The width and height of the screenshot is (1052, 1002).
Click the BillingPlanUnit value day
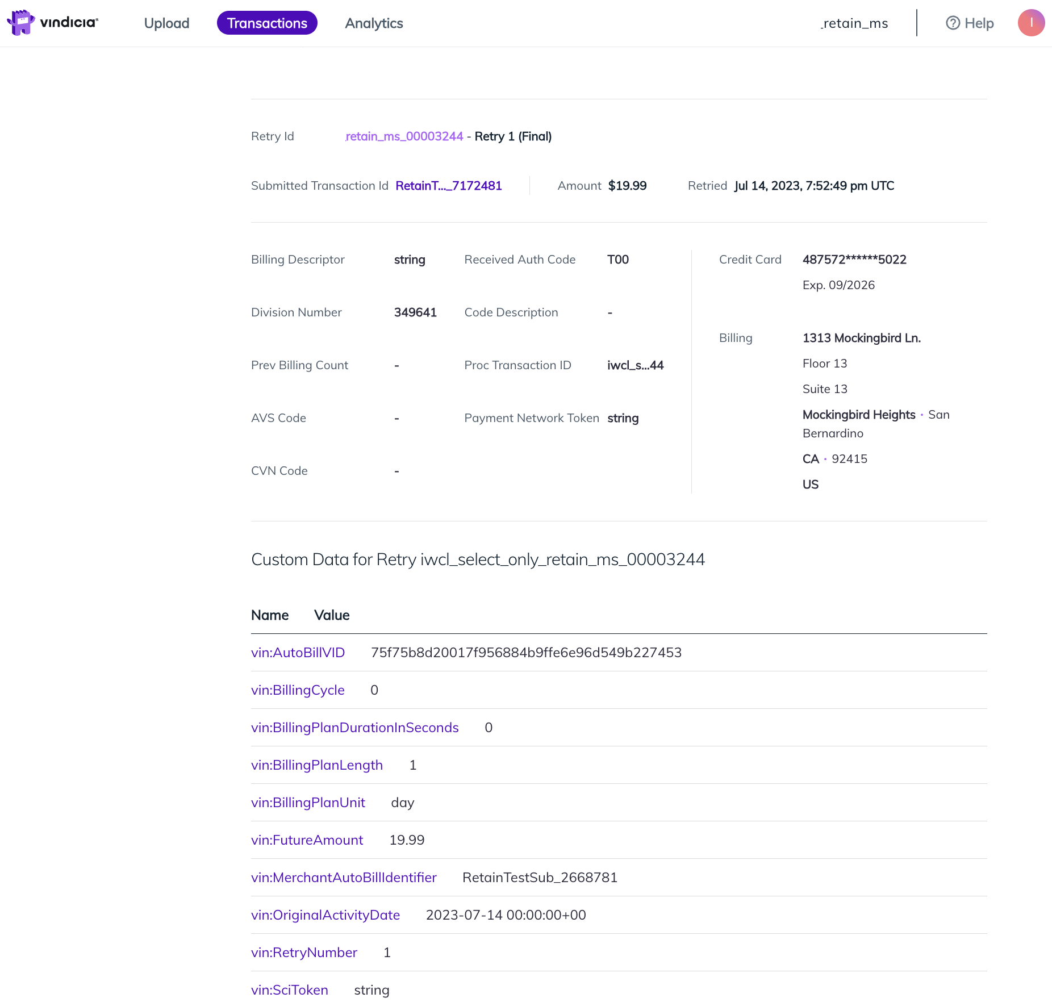[x=403, y=803]
